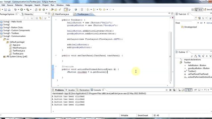Toggle Link with Editor in Package Explorer
This screenshot has height=119, width=212.
tap(40, 18)
